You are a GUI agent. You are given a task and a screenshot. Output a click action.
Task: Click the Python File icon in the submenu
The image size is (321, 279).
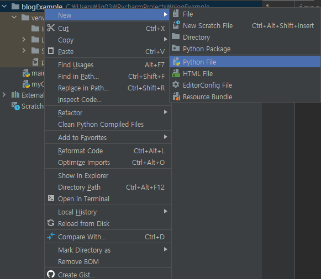[176, 62]
